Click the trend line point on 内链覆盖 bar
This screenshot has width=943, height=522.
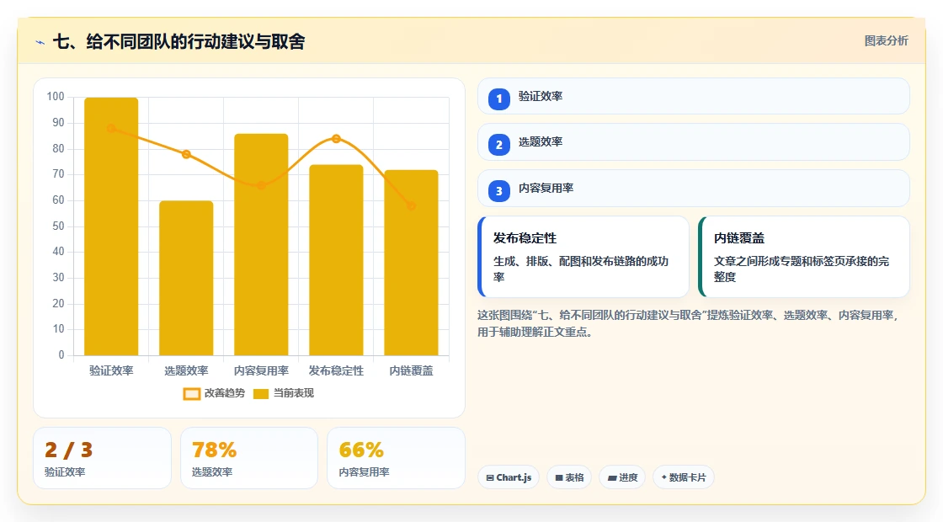click(x=412, y=205)
